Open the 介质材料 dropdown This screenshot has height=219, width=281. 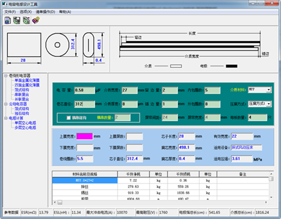269,90
